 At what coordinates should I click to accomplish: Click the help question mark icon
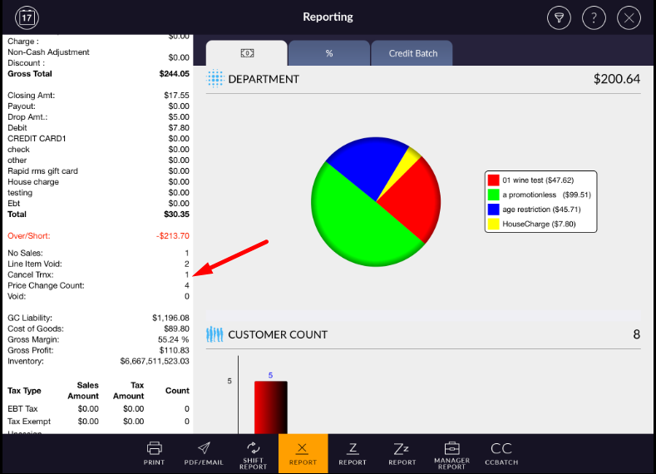click(594, 17)
